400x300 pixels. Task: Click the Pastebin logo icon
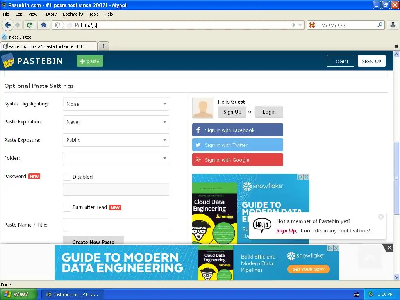(x=8, y=61)
